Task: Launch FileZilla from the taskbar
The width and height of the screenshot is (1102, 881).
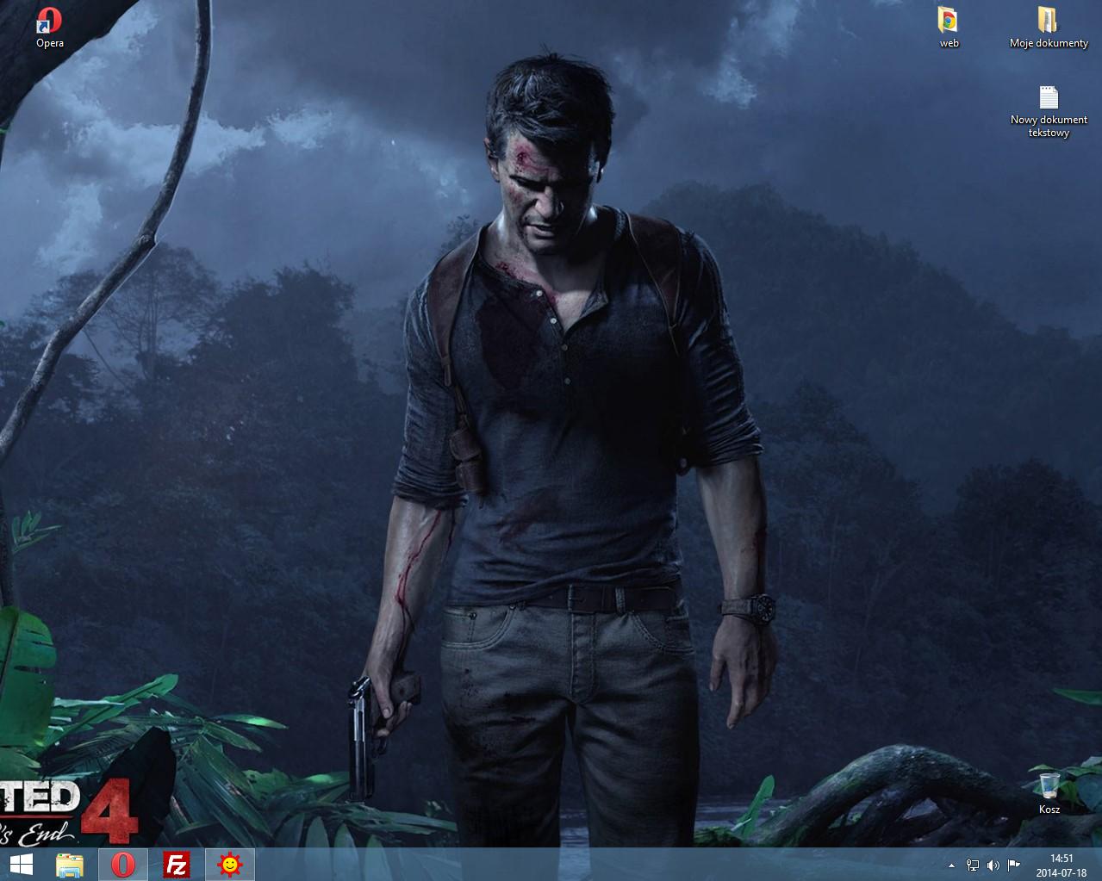Action: pyautogui.click(x=177, y=864)
